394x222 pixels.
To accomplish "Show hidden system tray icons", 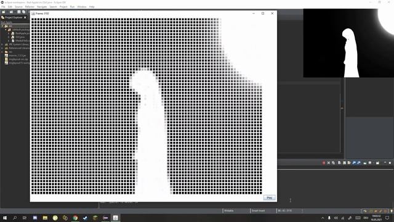I will tap(323, 218).
